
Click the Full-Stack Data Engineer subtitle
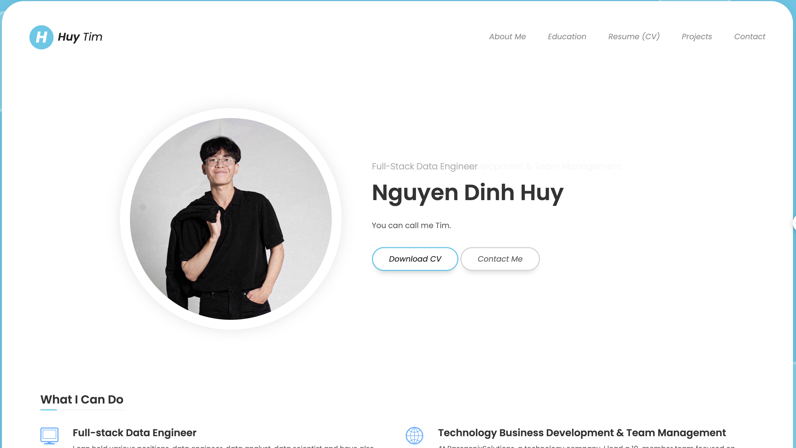click(x=425, y=166)
